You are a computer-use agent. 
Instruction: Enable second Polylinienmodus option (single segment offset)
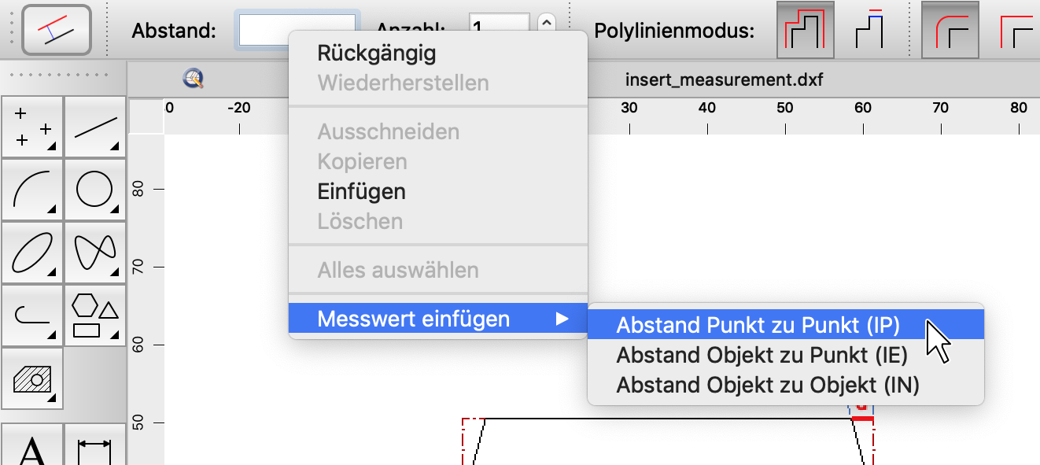pyautogui.click(x=869, y=30)
